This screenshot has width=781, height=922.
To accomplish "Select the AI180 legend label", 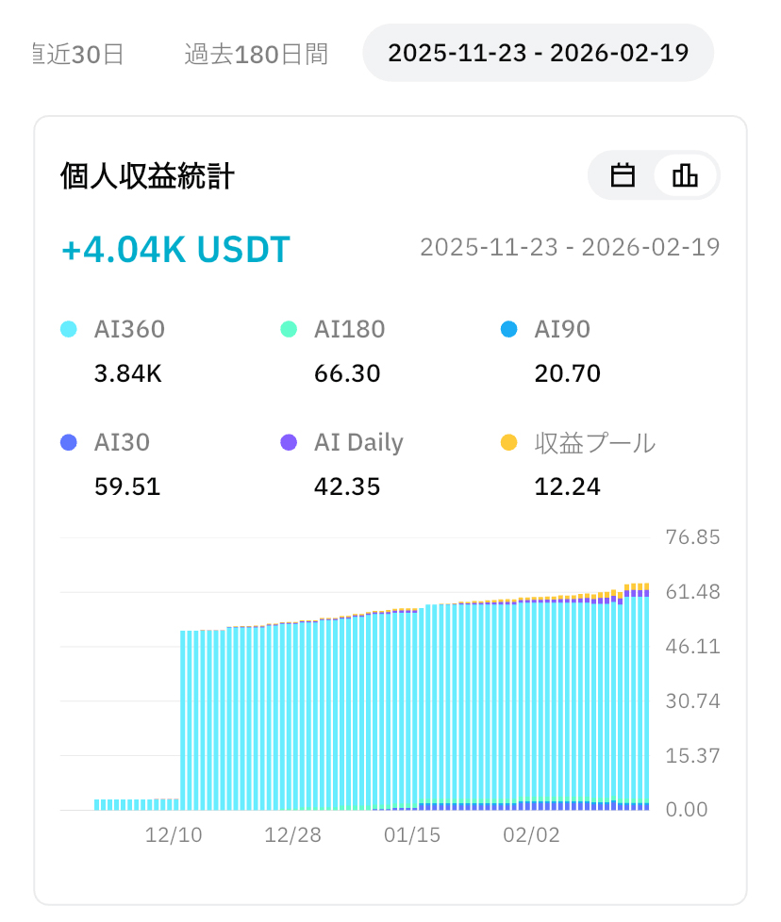I will 349,329.
